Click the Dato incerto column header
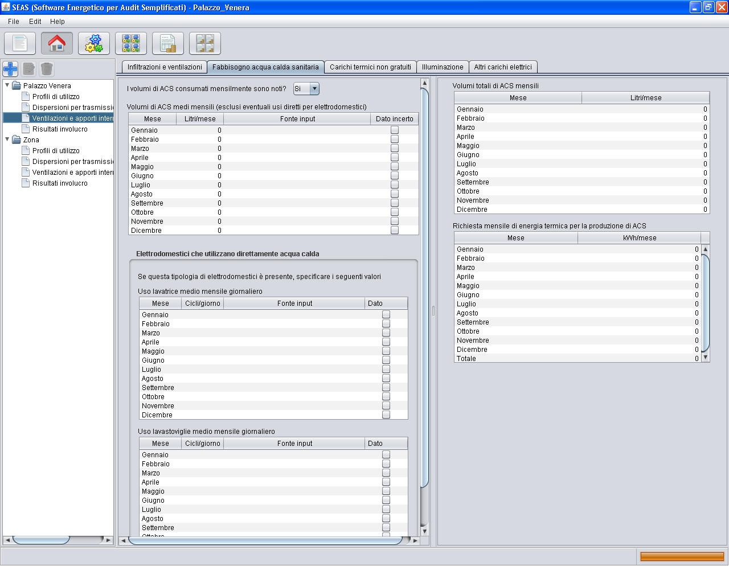Image resolution: width=729 pixels, height=566 pixels. coord(395,119)
